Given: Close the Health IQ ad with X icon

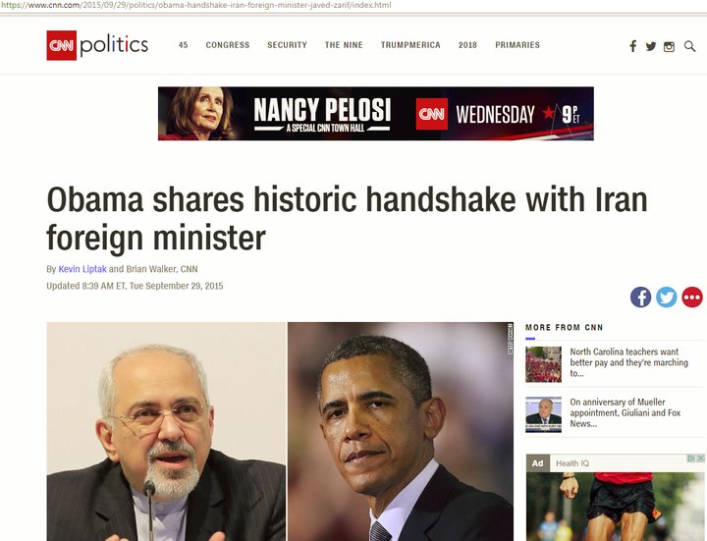Looking at the screenshot, I should point(701,459).
